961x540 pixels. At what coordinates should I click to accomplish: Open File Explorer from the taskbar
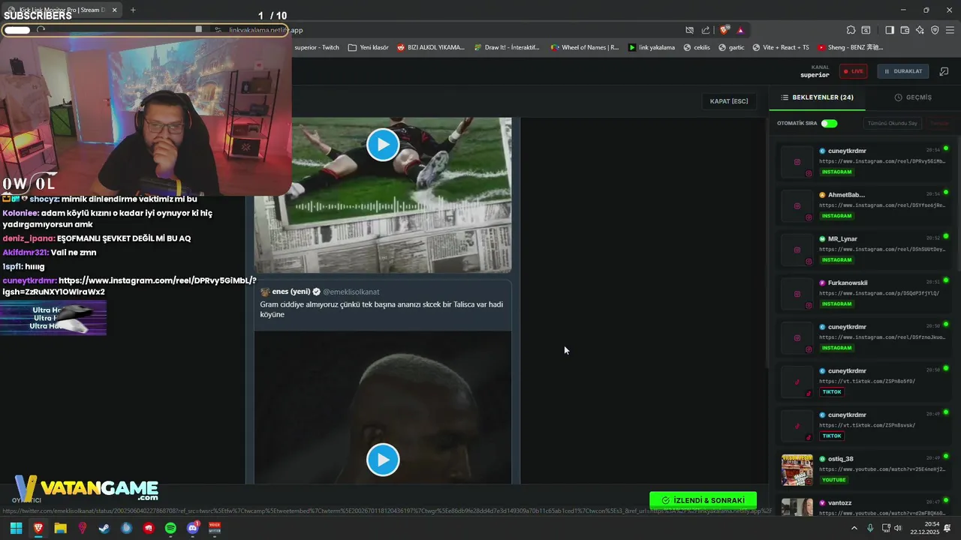pyautogui.click(x=60, y=528)
